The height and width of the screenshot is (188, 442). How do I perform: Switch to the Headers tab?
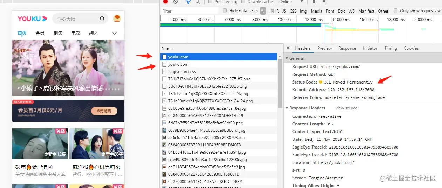pos(303,48)
